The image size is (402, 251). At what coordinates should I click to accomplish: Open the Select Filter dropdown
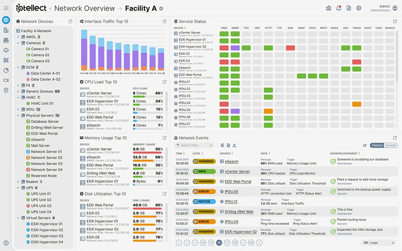(194, 145)
